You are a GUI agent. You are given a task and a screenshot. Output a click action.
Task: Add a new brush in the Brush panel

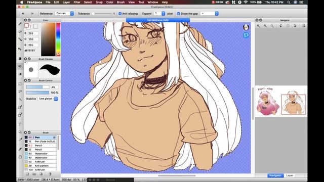[27, 174]
